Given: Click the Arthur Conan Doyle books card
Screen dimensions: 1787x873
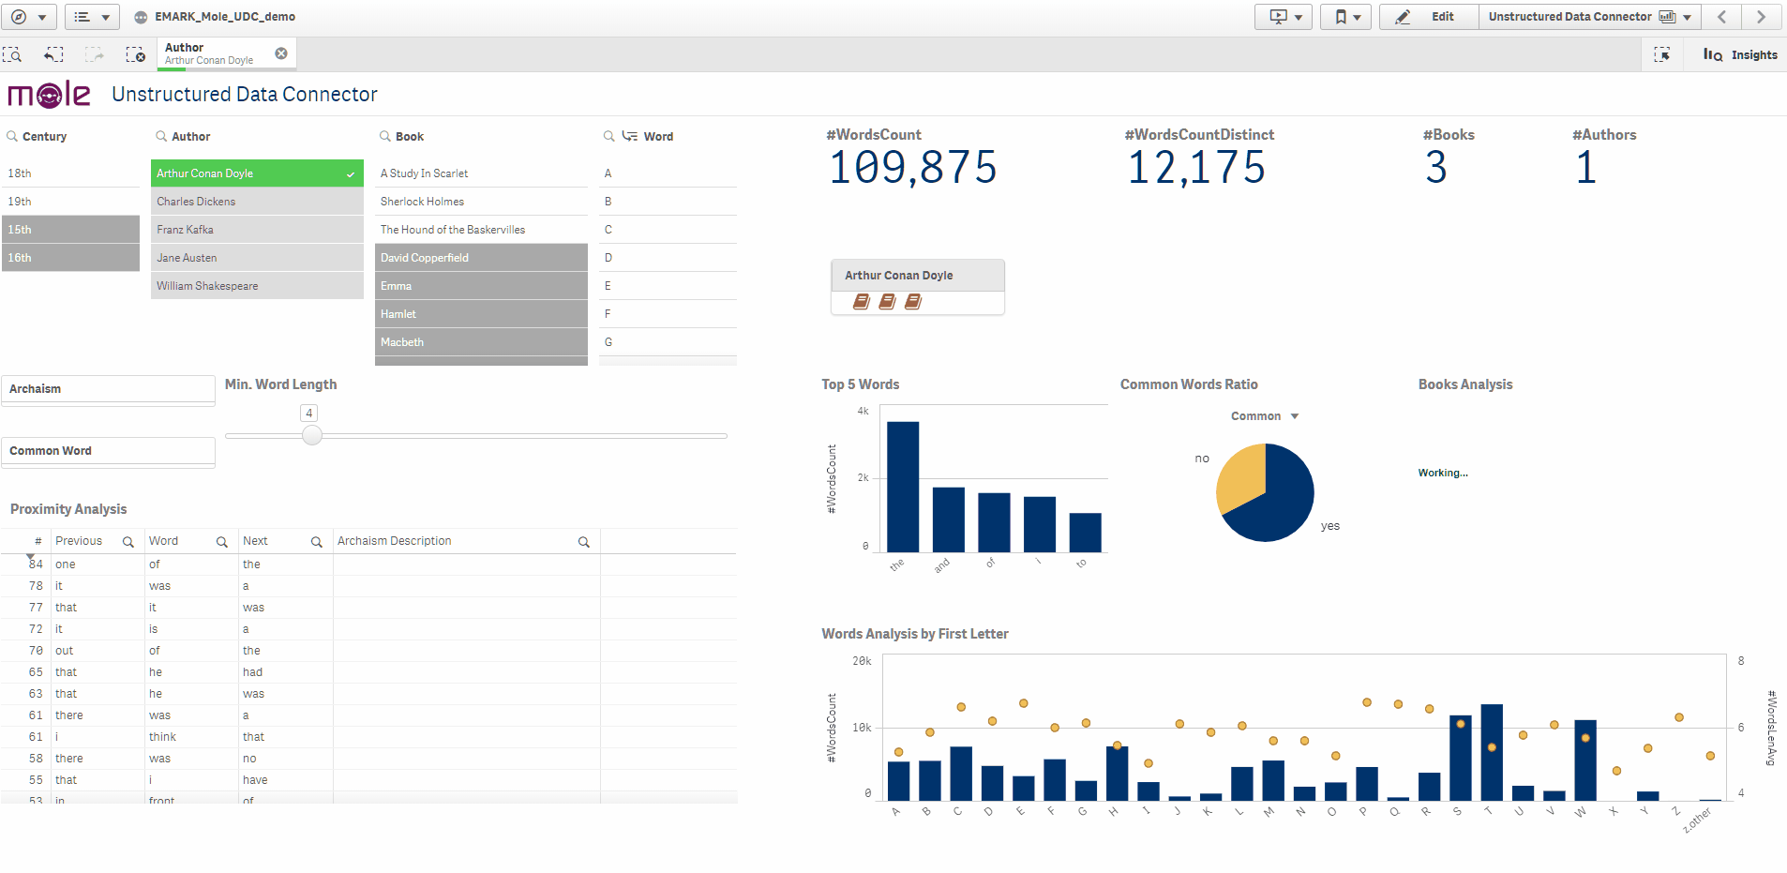Looking at the screenshot, I should [918, 287].
